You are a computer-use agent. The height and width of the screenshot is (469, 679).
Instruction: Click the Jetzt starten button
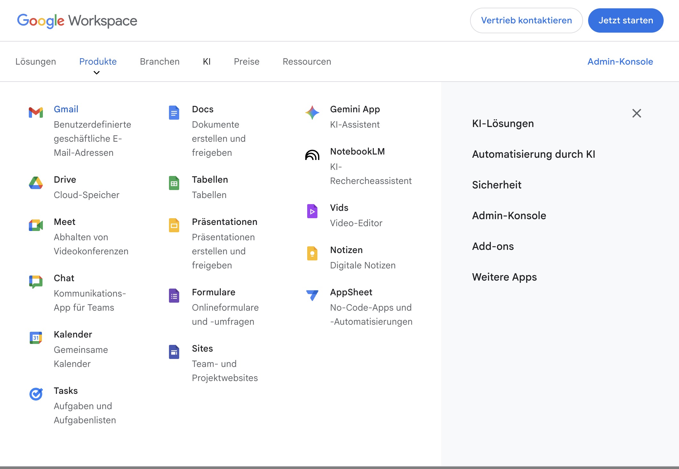626,20
